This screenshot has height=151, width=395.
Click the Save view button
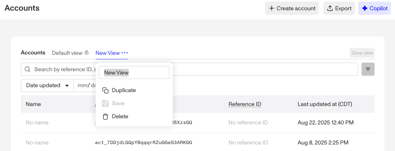point(362,53)
